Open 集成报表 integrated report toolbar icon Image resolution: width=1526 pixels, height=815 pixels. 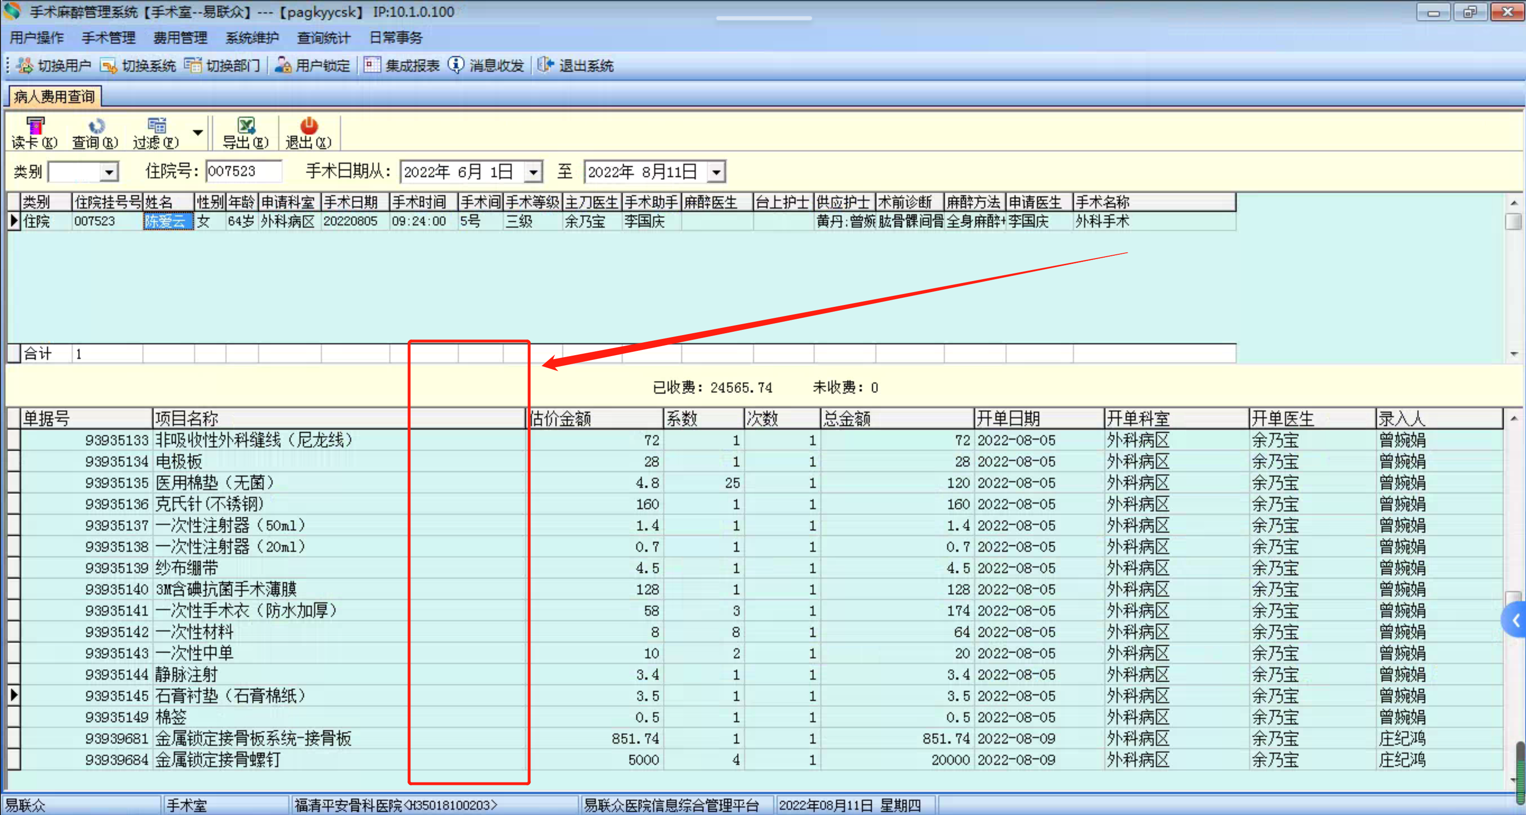(x=372, y=65)
